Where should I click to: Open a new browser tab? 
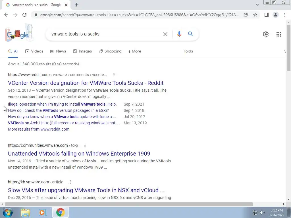coord(77,5)
